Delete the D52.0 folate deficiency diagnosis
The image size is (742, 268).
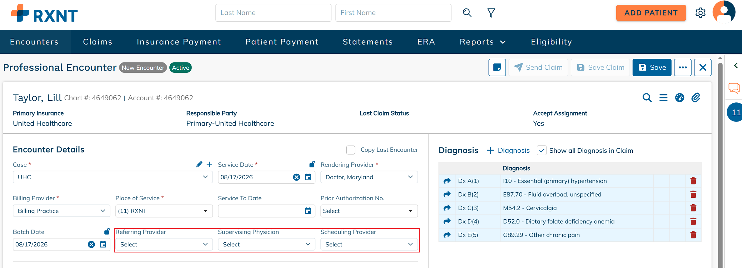click(693, 221)
